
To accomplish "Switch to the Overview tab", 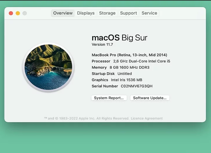I will tap(63, 13).
